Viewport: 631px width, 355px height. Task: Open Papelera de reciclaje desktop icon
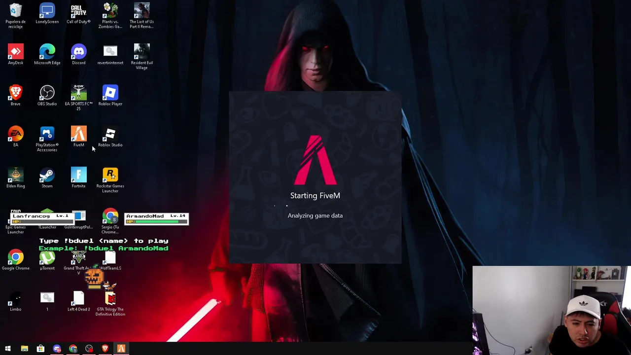point(15,15)
